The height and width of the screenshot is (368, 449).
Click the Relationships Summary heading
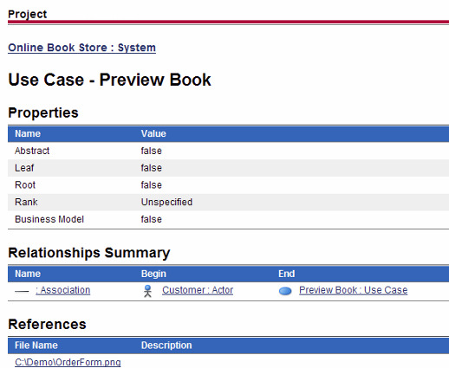point(89,253)
